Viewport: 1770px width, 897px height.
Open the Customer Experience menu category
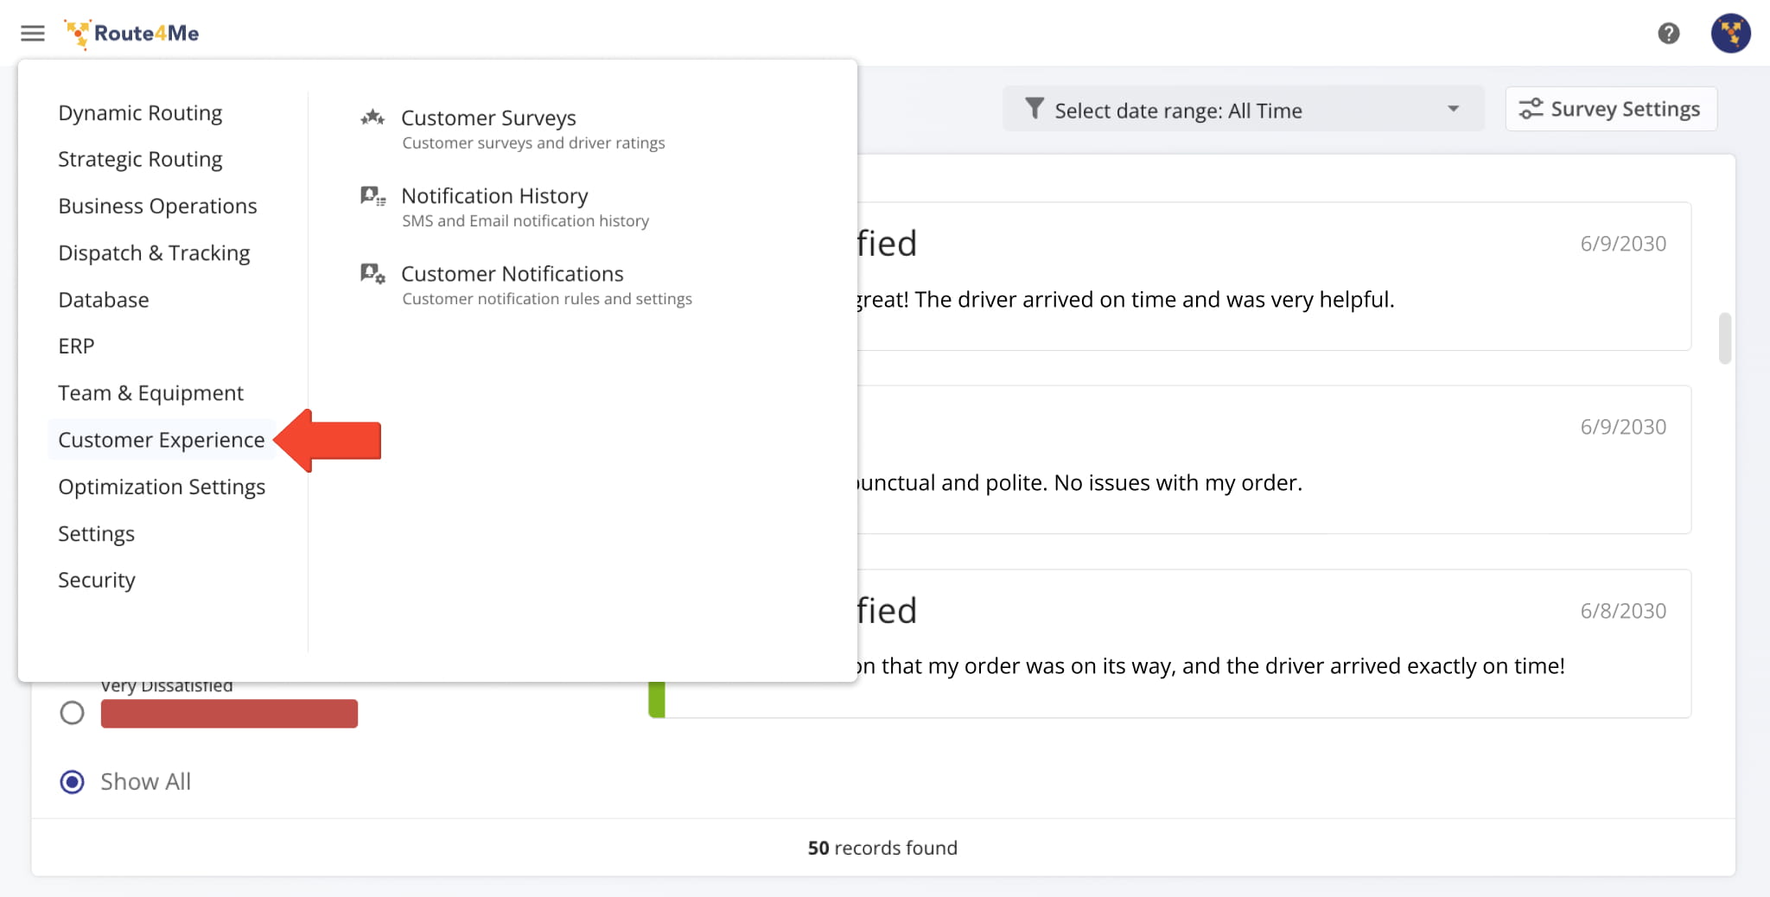[162, 440]
